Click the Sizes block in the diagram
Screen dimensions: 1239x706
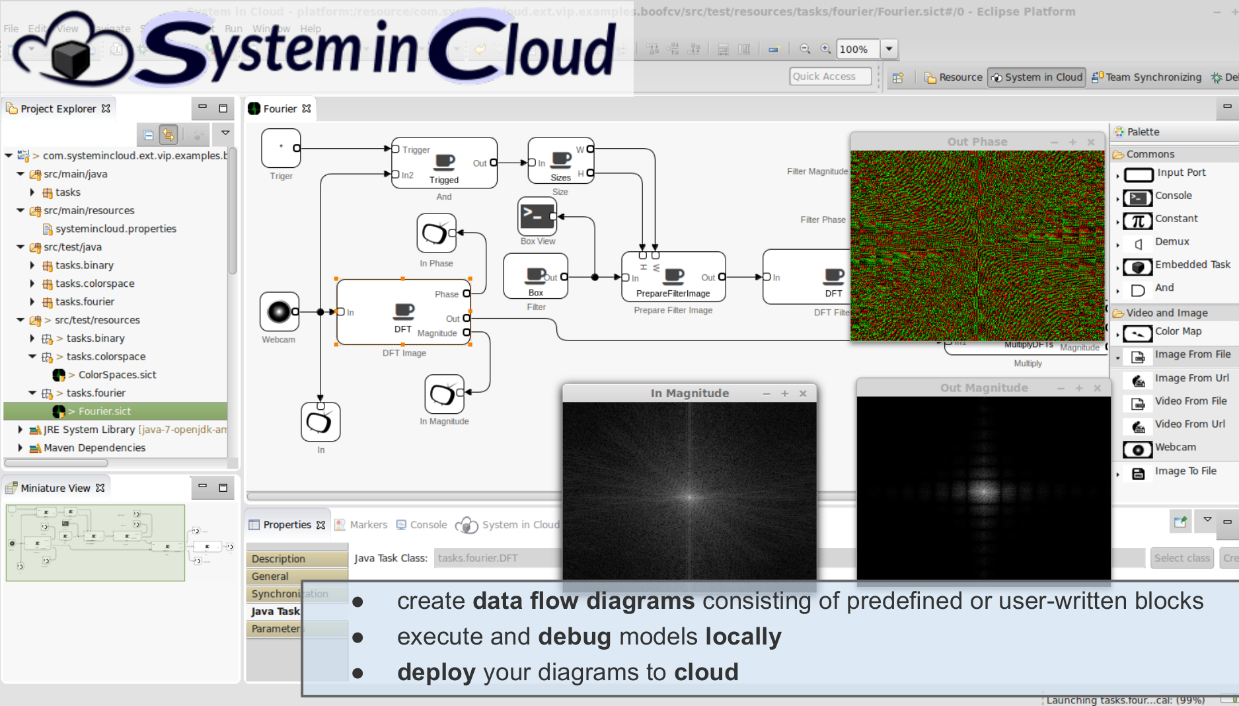[x=560, y=161]
